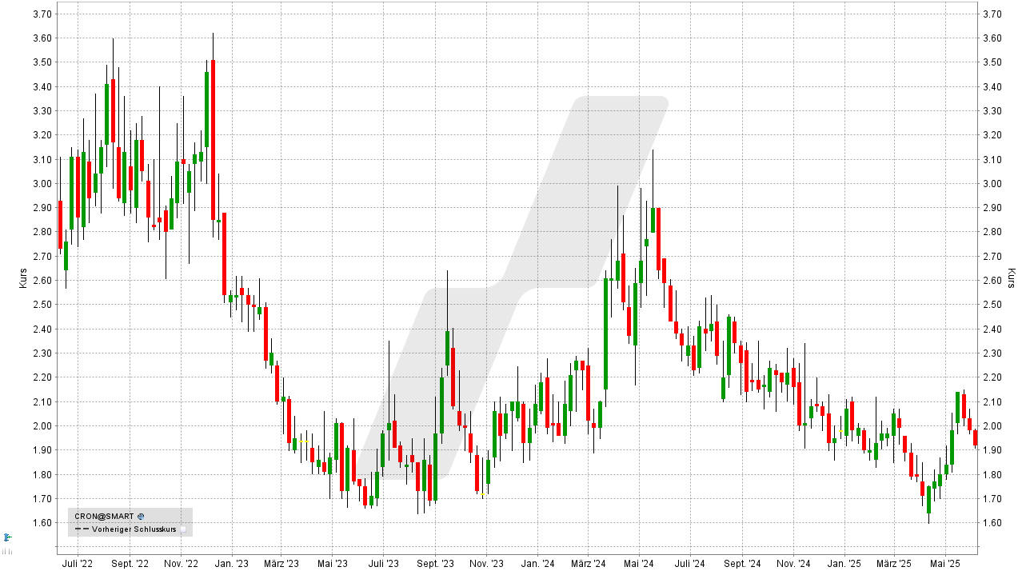Click the blue arrow icon left of chart

click(x=7, y=537)
